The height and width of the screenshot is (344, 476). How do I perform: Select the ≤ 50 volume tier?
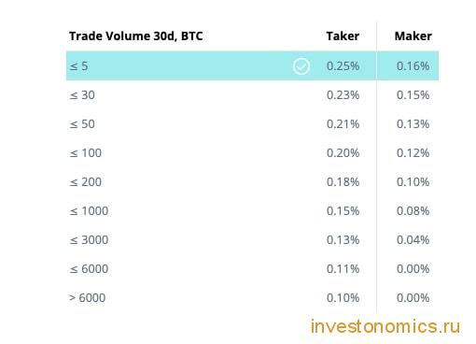(x=252, y=124)
